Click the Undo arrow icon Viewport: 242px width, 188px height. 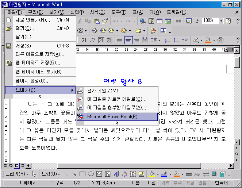pyautogui.click(x=116, y=21)
